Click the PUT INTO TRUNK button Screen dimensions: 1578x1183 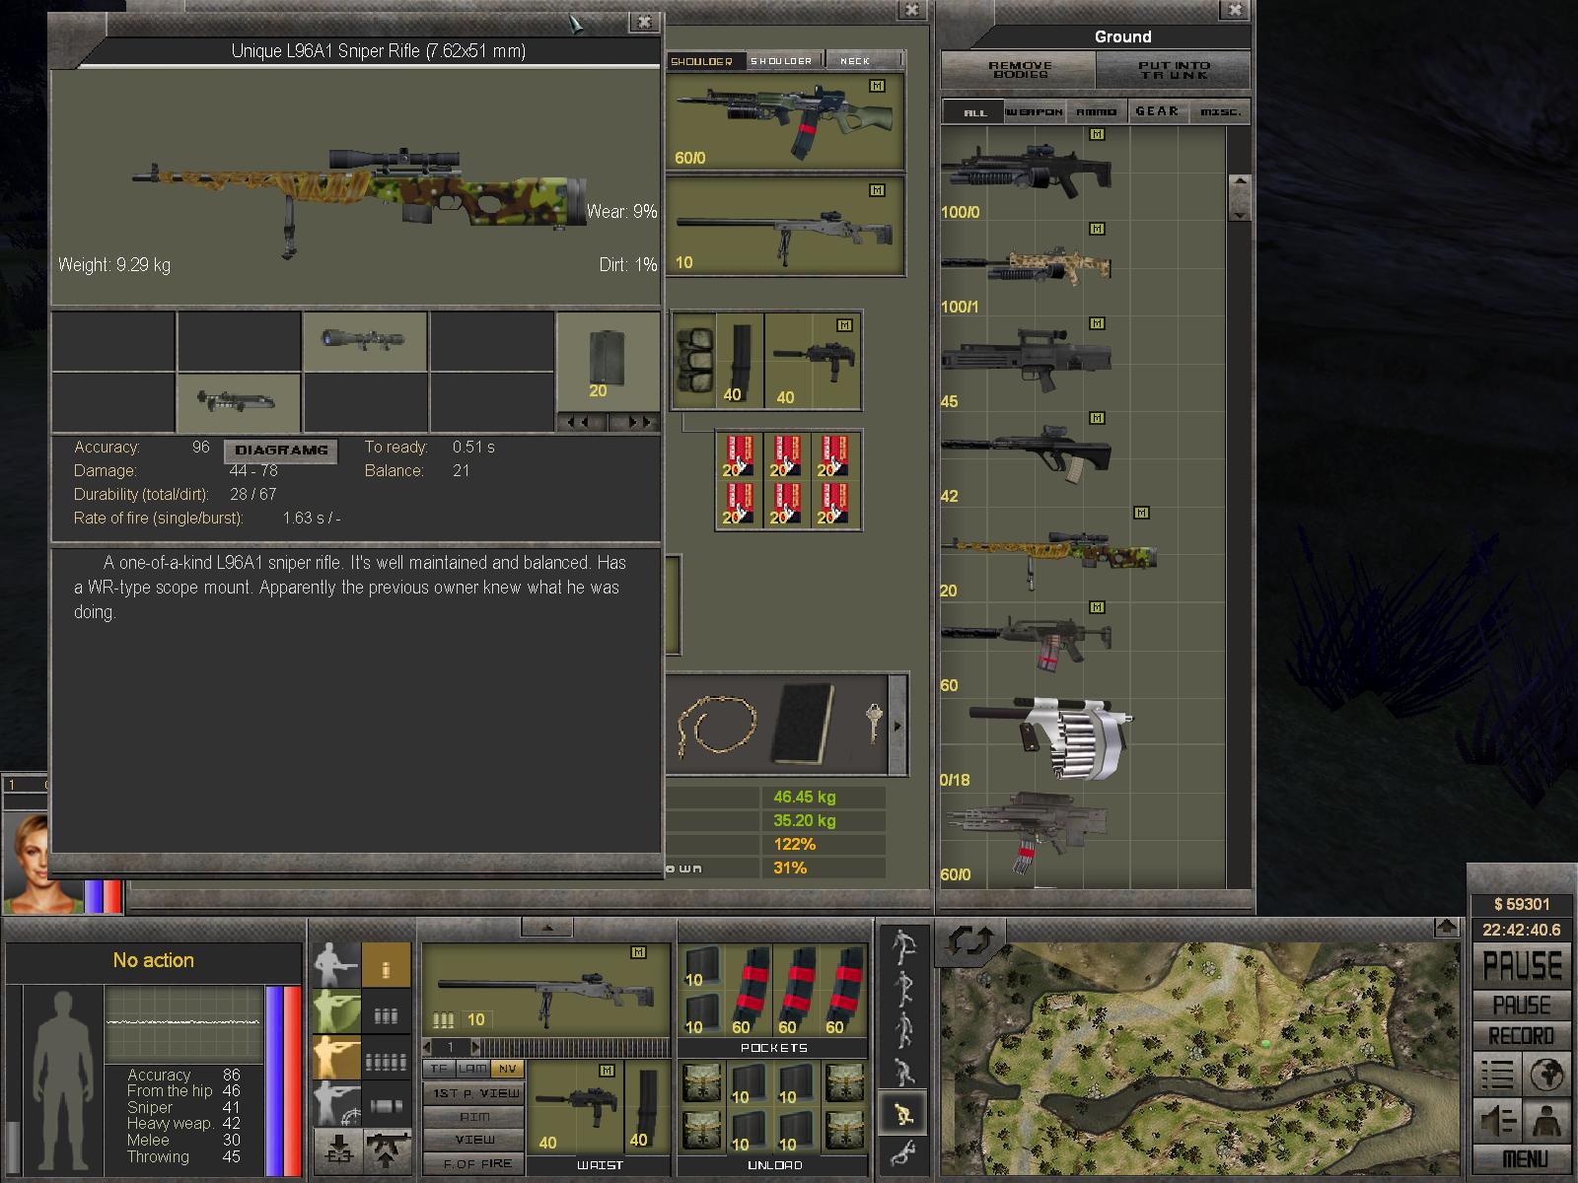(1174, 70)
